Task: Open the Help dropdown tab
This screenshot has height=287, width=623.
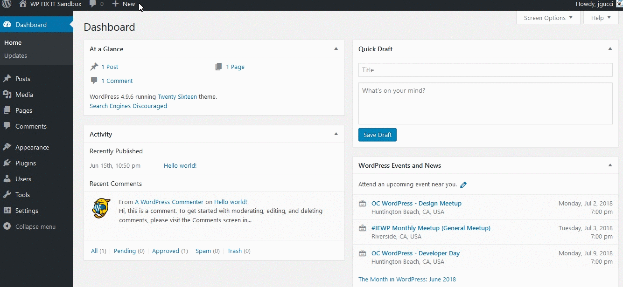Action: 601,18
